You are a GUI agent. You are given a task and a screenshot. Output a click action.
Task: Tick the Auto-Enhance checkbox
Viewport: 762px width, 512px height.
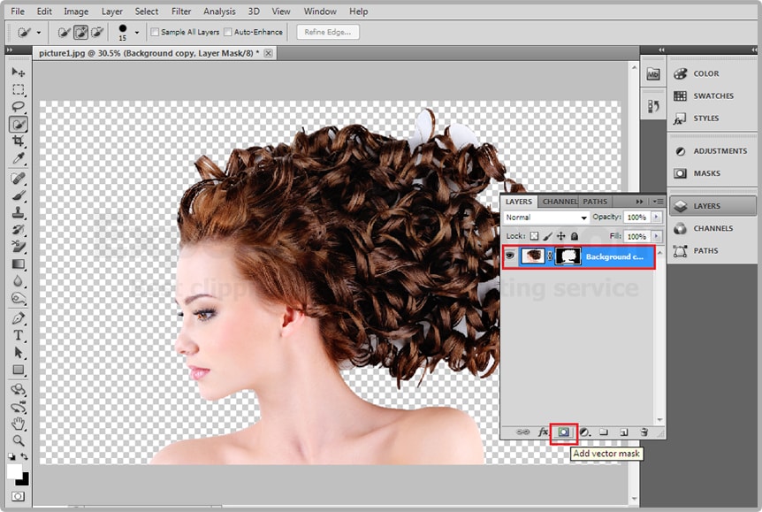tap(228, 33)
